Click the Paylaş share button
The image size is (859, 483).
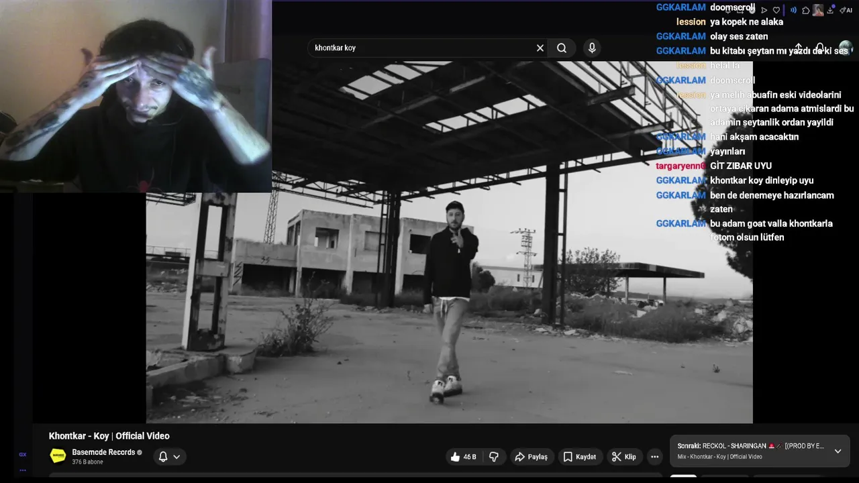(x=531, y=457)
